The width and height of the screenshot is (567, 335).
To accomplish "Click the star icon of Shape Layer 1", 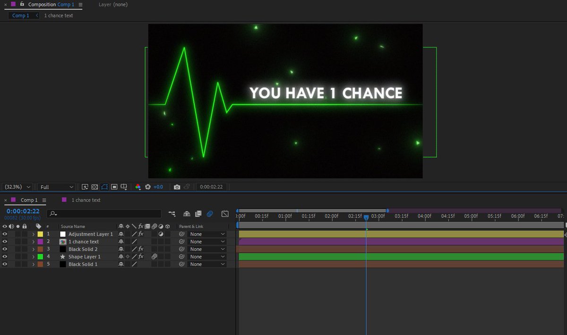I will [63, 257].
